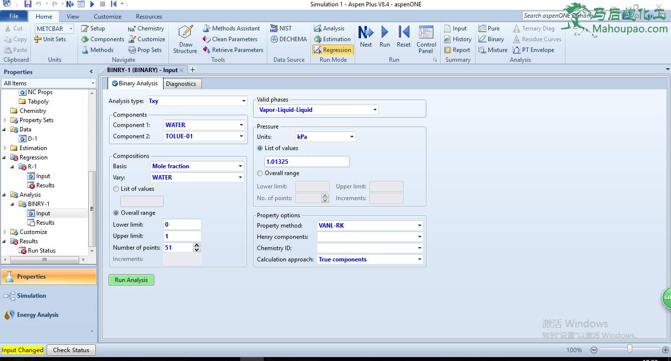This screenshot has height=361, width=671.
Task: Open Prop Sets ribbon item
Action: 145,50
